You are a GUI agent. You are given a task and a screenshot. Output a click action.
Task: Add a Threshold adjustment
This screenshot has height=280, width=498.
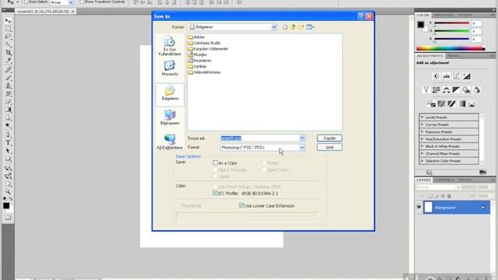pos(451,103)
